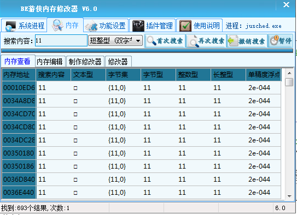Click scrollbar down arrow in results
Viewport: 297px width, 215px height.
289,196
